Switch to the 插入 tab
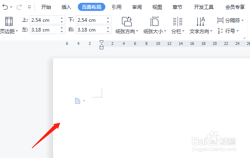 pyautogui.click(x=66, y=7)
